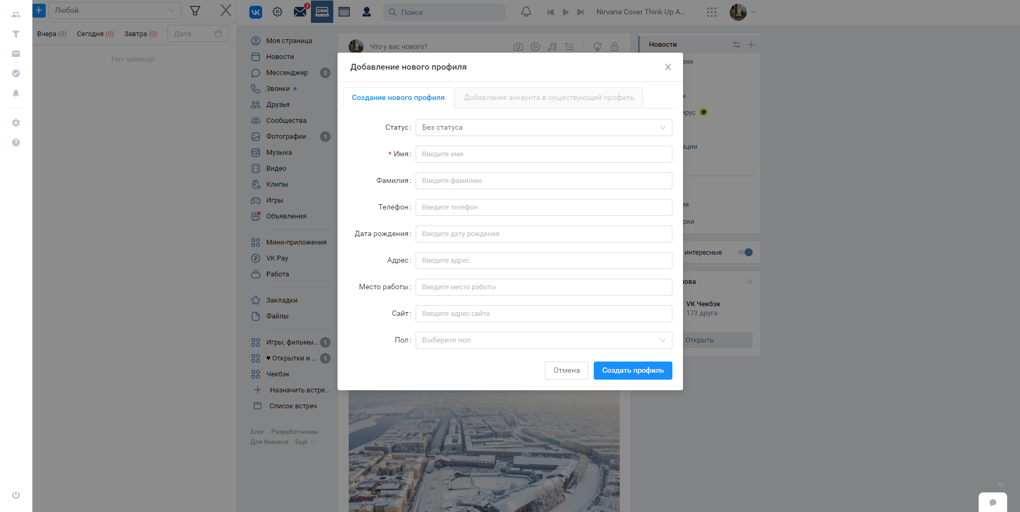The height and width of the screenshot is (512, 1020).
Task: Open user avatar account menu
Action: [743, 12]
